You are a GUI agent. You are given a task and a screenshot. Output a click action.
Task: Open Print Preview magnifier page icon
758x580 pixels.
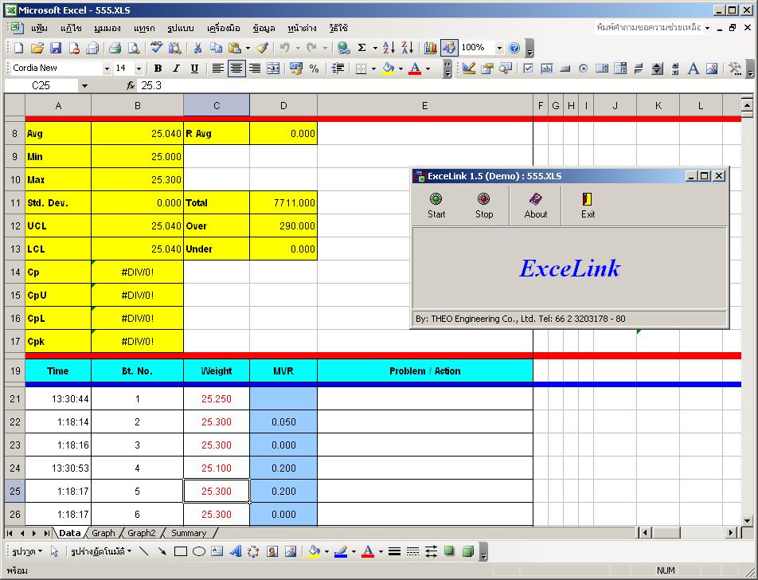[x=134, y=48]
